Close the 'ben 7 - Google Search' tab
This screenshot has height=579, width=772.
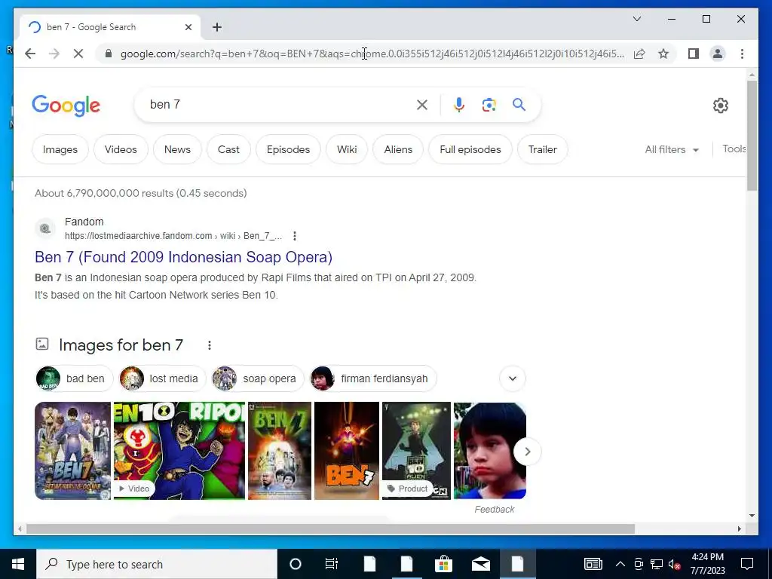point(188,27)
